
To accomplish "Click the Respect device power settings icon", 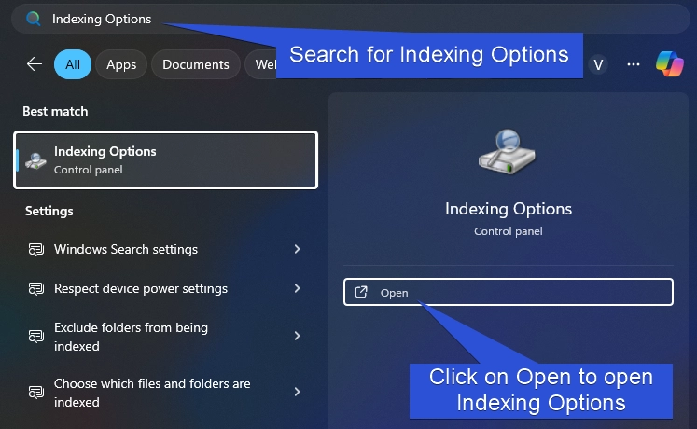I will [x=36, y=289].
